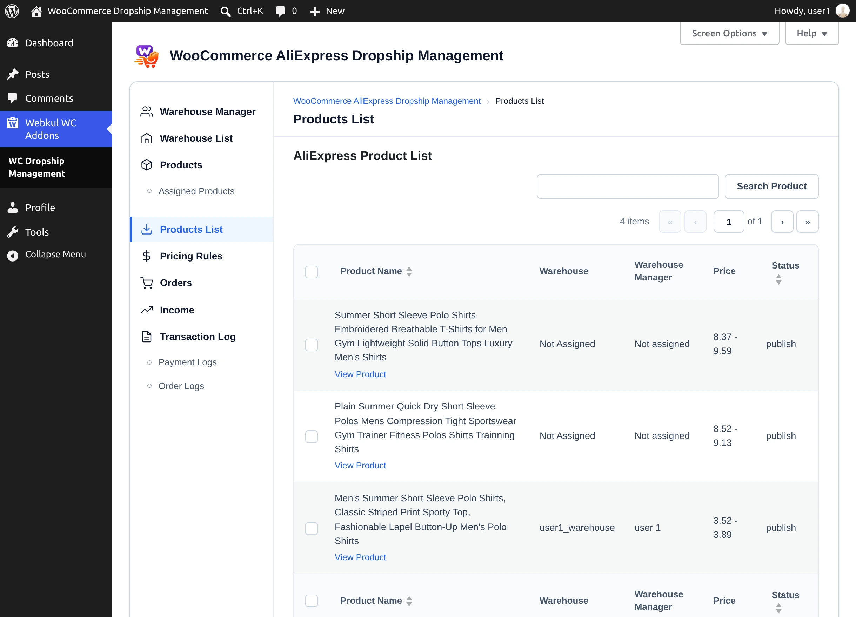Click the Transaction Log menu label

click(198, 337)
